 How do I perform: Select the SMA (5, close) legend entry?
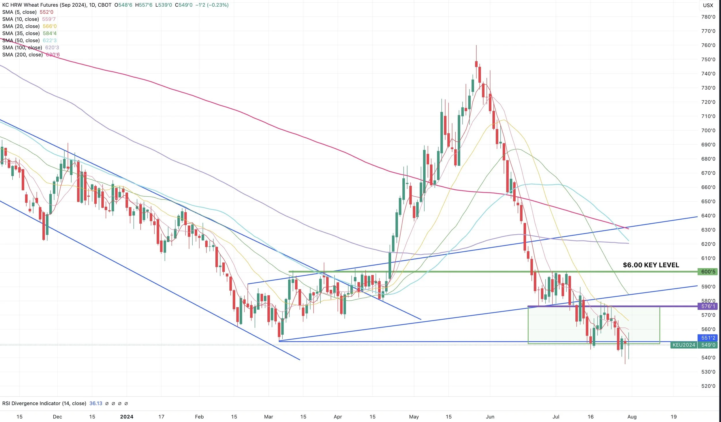[x=19, y=12]
